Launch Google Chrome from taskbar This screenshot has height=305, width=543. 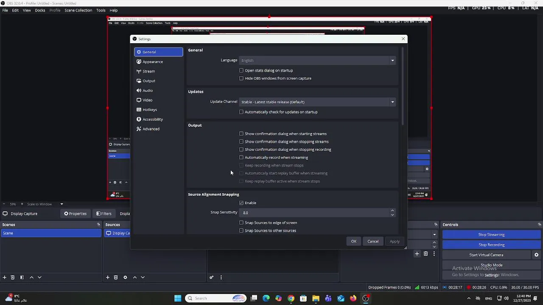point(291,298)
